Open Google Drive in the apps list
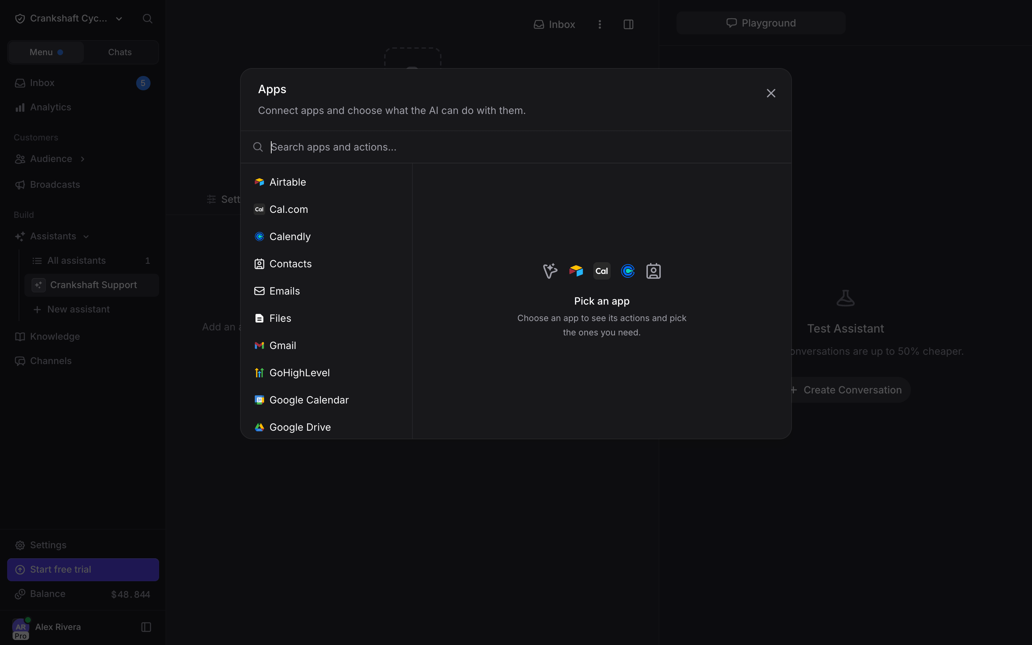Screen dimensions: 1032x645 coord(326,427)
